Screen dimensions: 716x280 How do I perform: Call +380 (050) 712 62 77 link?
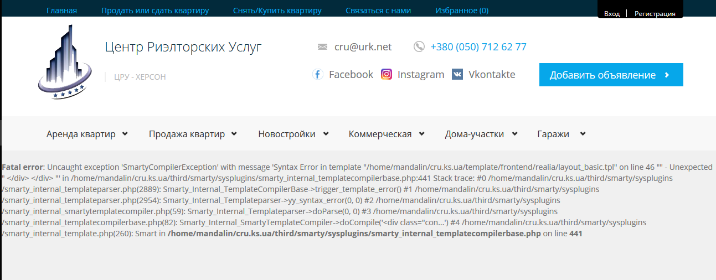[478, 47]
